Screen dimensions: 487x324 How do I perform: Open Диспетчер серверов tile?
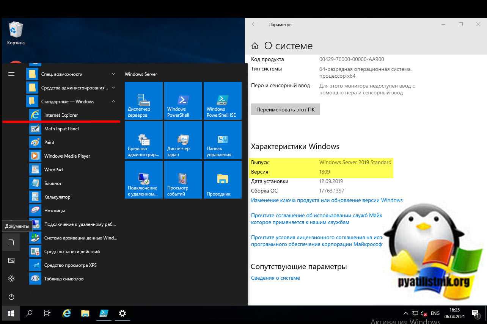coord(144,101)
